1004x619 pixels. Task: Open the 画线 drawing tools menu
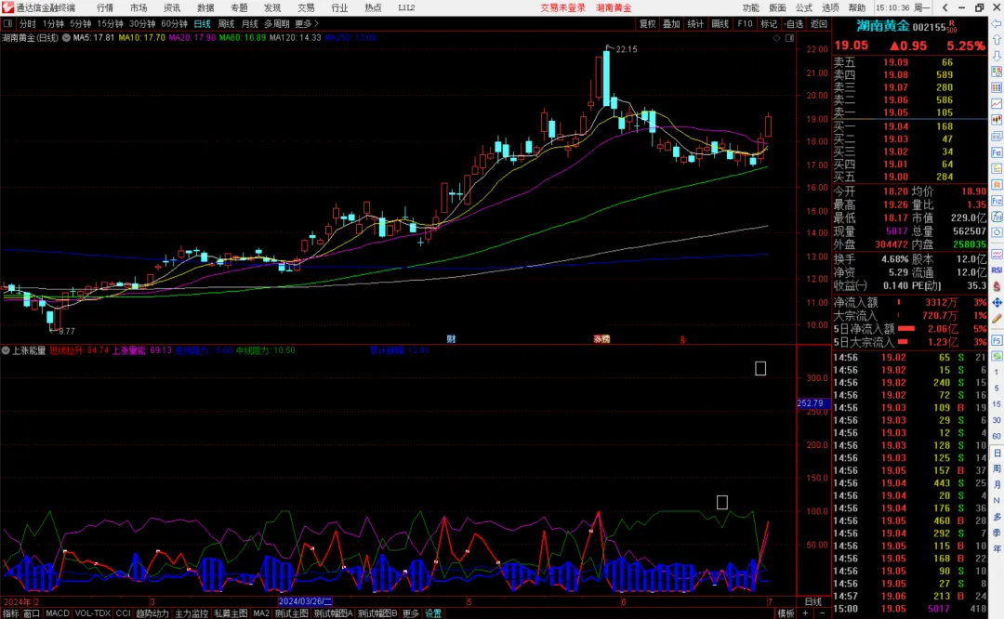point(720,23)
